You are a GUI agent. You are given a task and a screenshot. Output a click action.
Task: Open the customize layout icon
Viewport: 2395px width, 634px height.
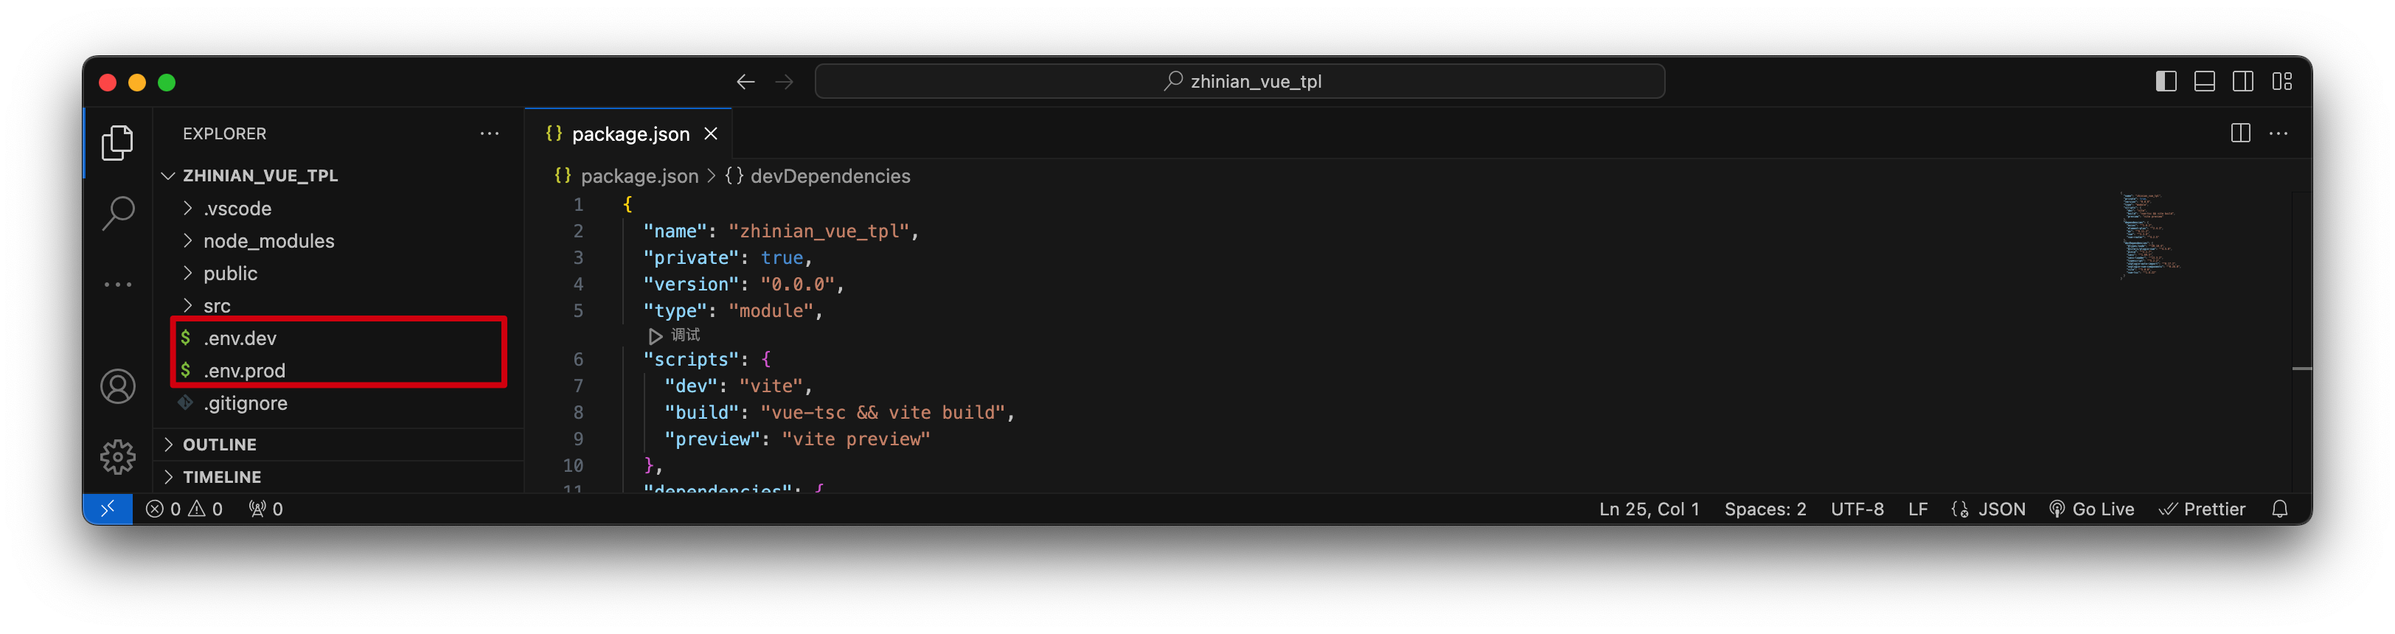click(x=2281, y=82)
